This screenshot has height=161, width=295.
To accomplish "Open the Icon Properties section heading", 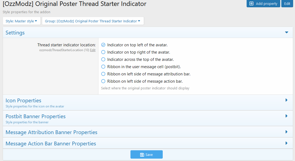I will tap(23, 100).
